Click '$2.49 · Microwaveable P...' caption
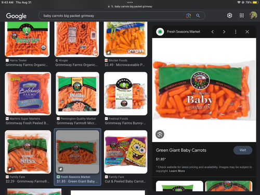 click(124, 65)
